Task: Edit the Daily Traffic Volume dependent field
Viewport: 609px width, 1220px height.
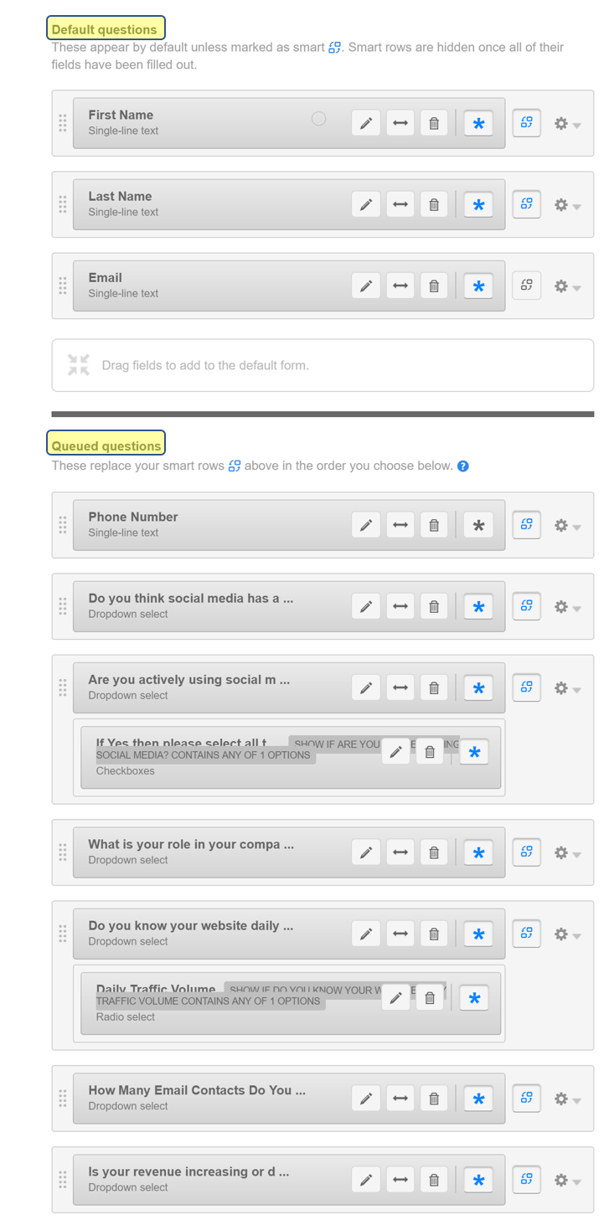Action: (395, 997)
